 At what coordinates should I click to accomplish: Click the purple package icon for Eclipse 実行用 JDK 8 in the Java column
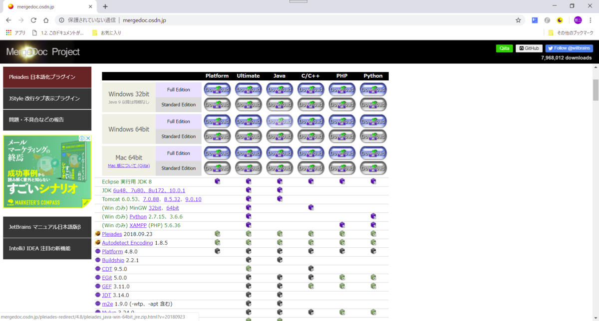pyautogui.click(x=280, y=181)
